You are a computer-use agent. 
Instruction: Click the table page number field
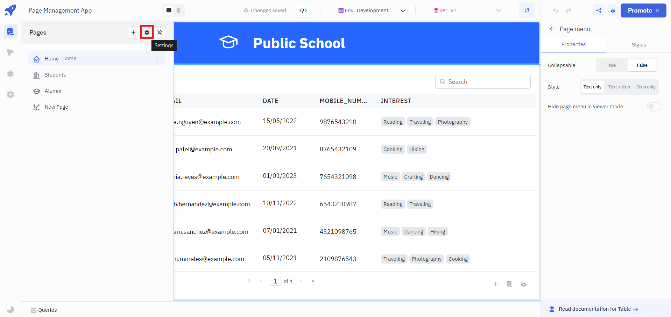pos(275,281)
